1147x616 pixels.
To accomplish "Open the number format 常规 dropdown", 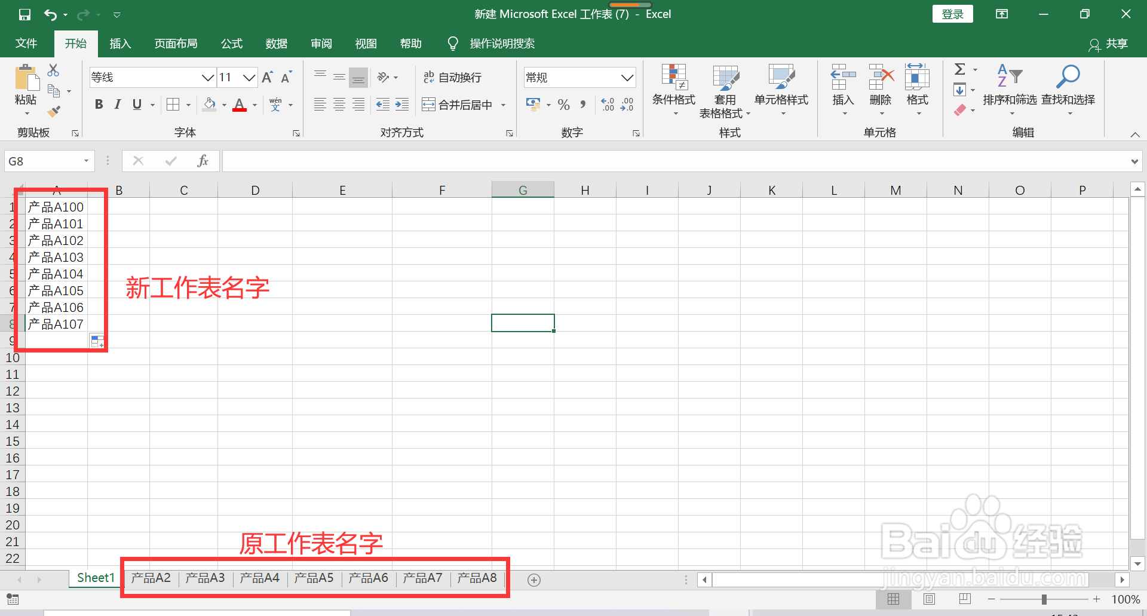I will pyautogui.click(x=627, y=78).
